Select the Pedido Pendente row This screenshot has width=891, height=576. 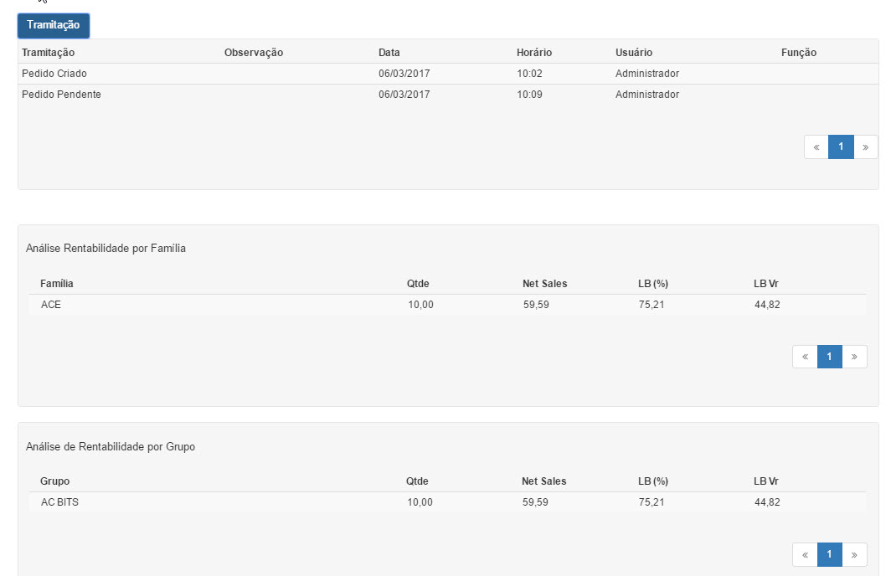point(448,95)
